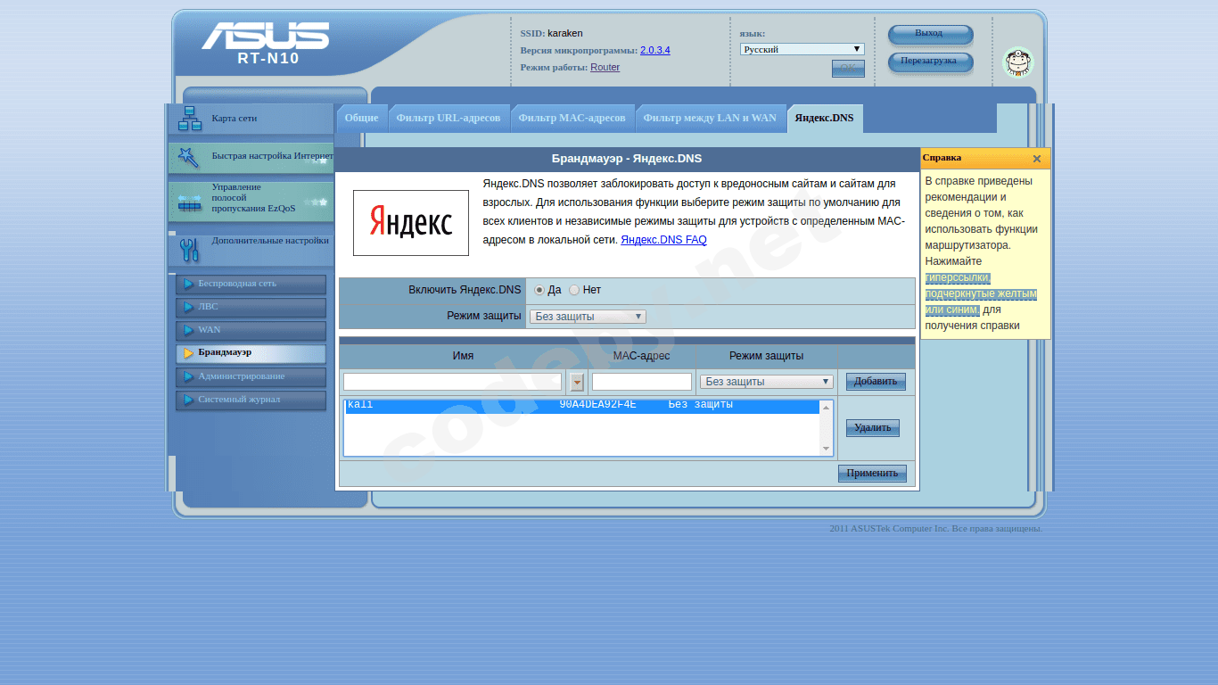Image resolution: width=1218 pixels, height=685 pixels.
Task: Click the OK button under language
Action: click(x=848, y=69)
